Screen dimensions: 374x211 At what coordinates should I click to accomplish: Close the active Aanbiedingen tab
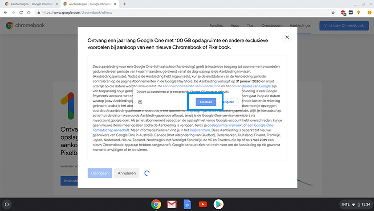115,4
